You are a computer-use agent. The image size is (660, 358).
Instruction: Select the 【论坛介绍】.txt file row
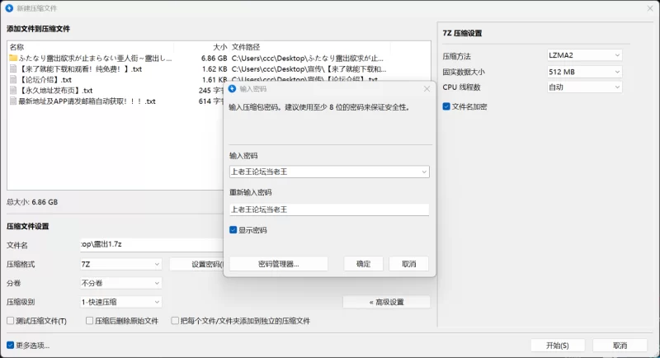[116, 79]
